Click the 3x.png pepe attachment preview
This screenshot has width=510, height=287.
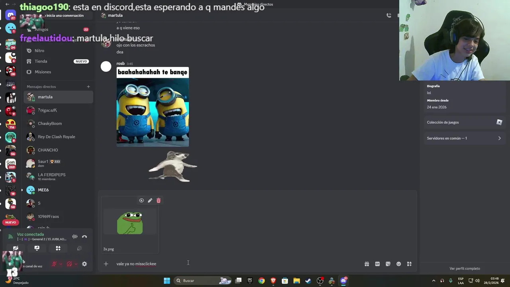[x=130, y=222]
